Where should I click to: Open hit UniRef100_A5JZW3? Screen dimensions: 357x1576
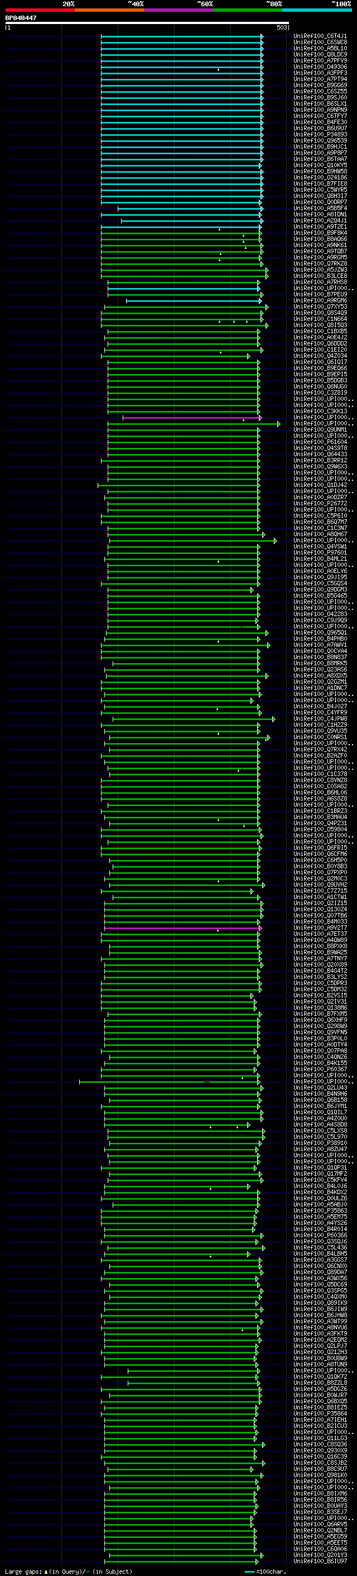pos(320,270)
